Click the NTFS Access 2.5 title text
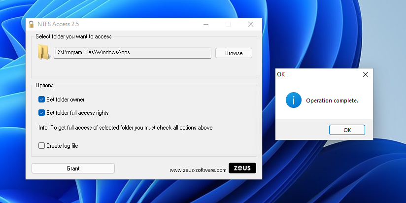Viewport: 406px width, 203px height. pos(58,24)
